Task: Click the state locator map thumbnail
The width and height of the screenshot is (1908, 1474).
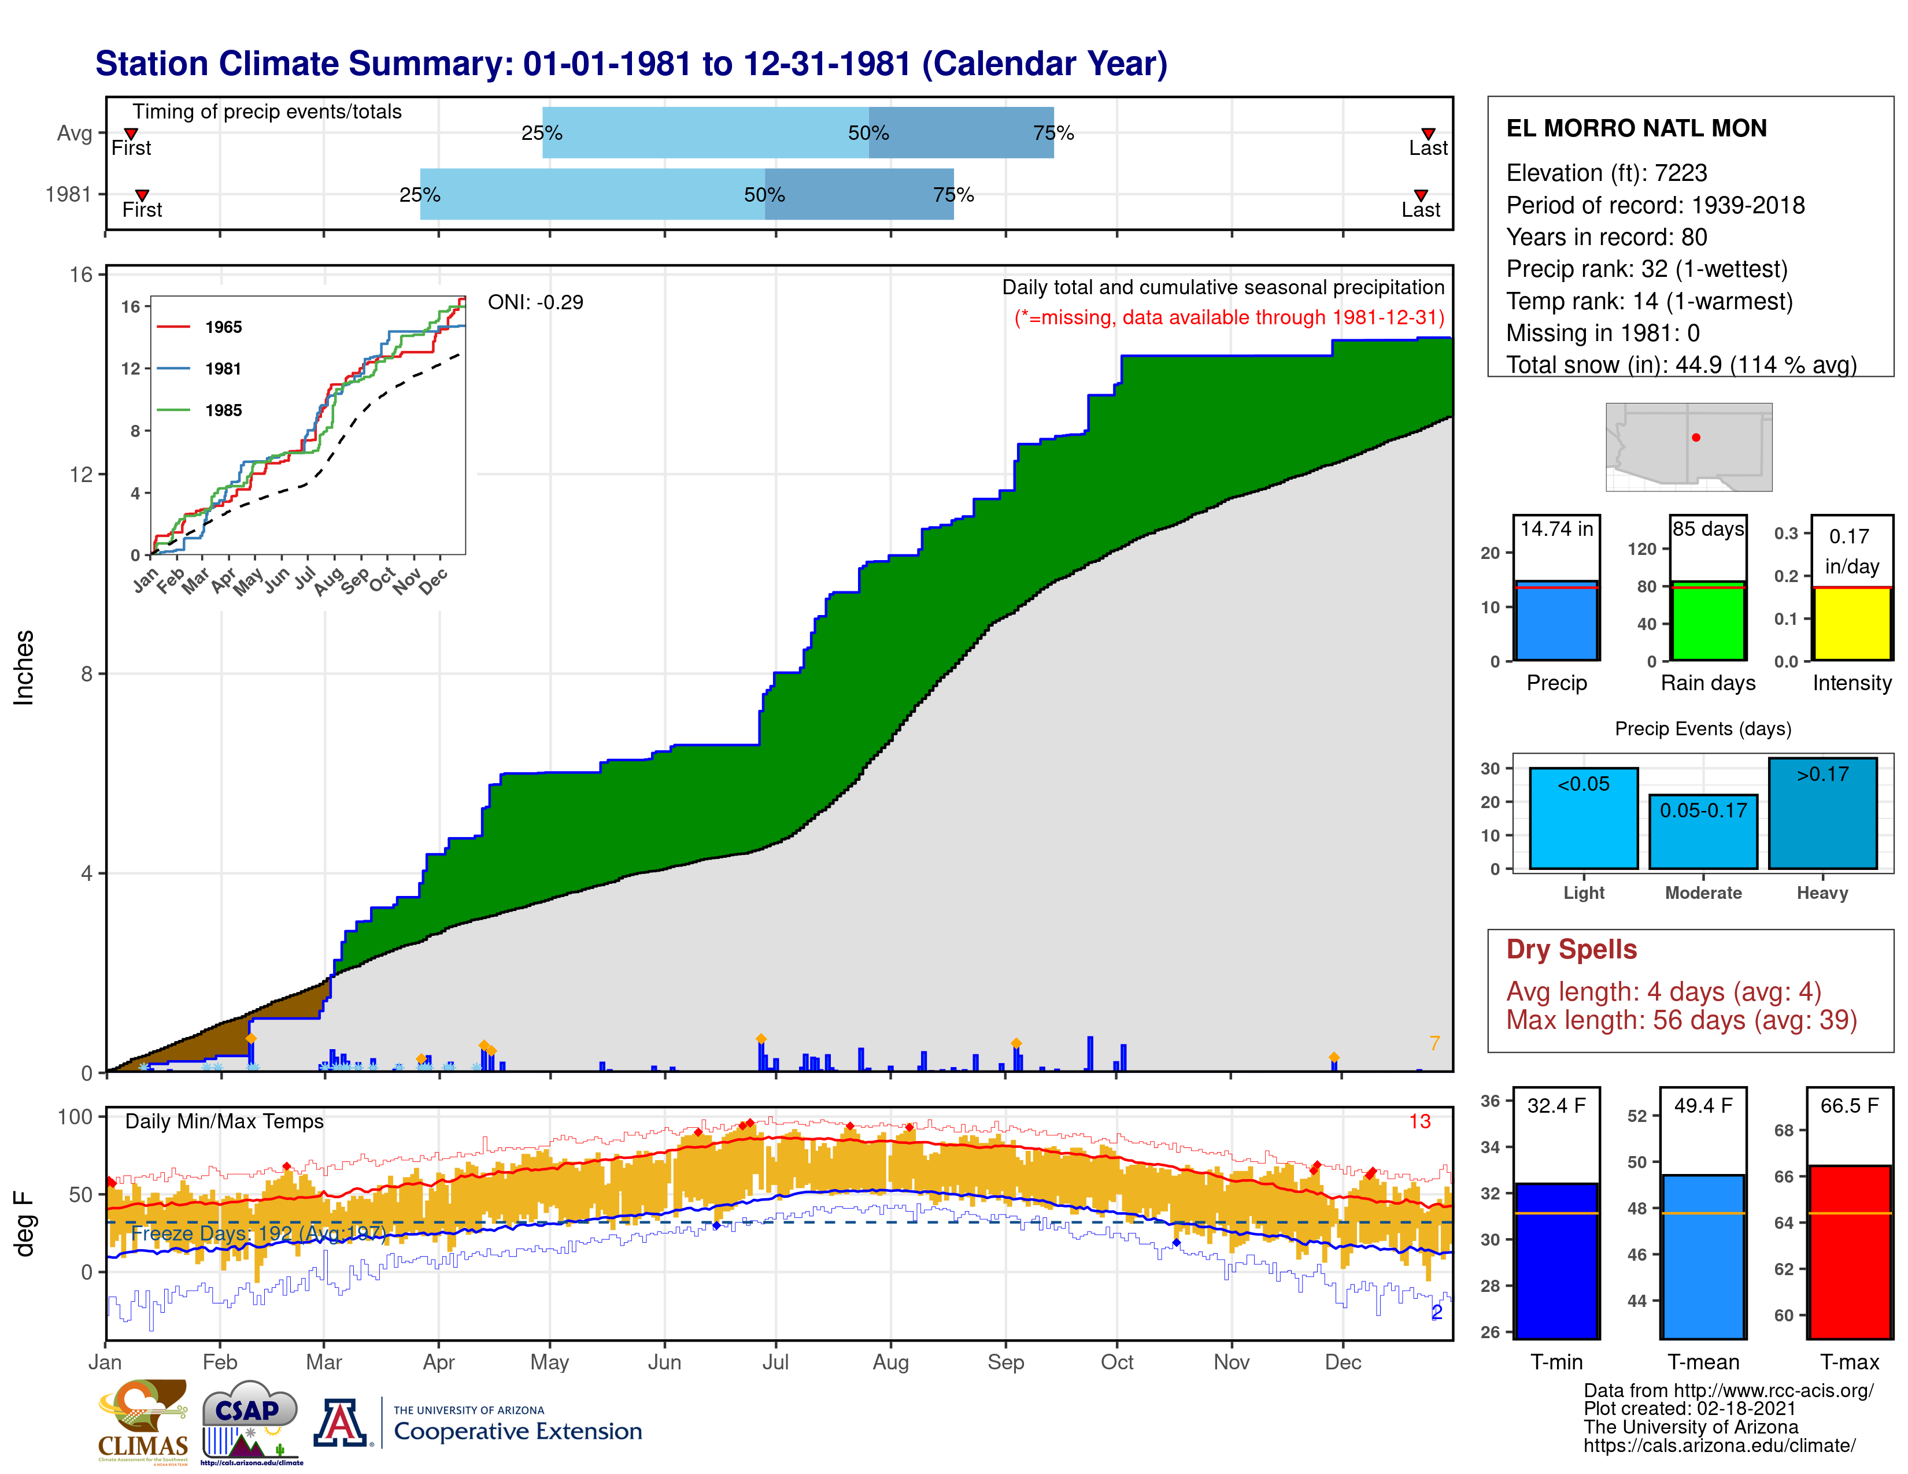Action: click(x=1689, y=446)
